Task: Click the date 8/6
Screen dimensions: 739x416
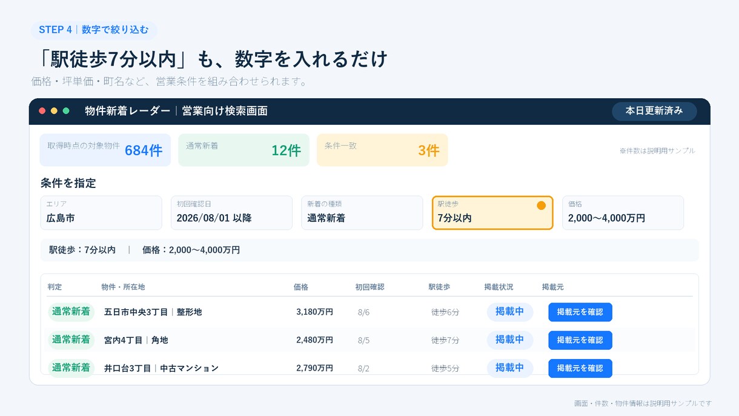Action: tap(363, 312)
